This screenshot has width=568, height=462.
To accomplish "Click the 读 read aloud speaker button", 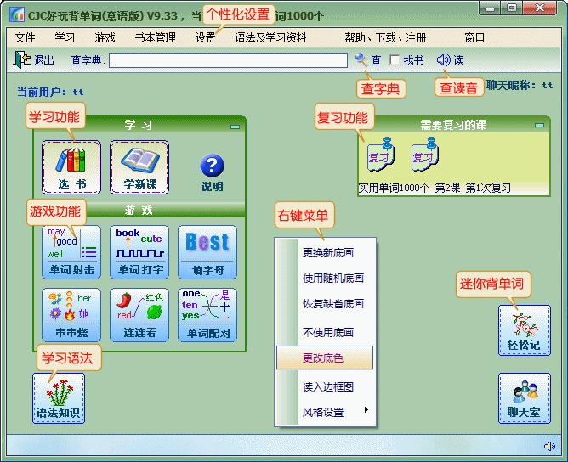I will (451, 60).
